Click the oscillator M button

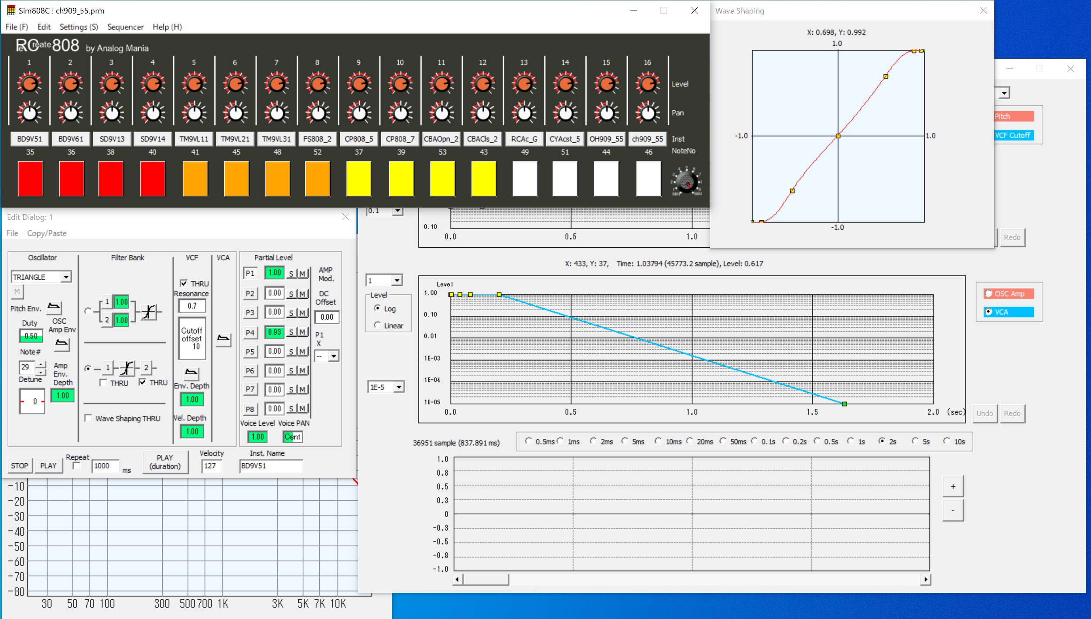point(17,291)
